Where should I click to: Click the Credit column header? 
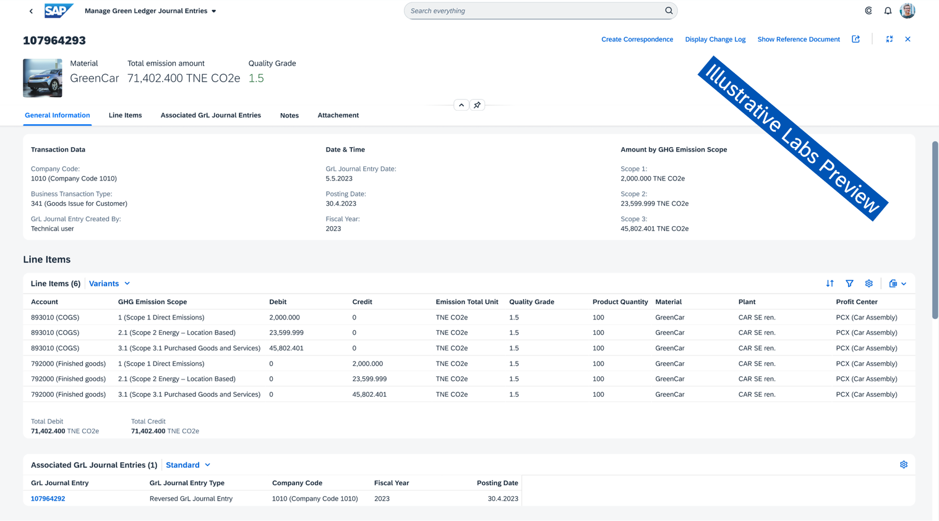pyautogui.click(x=362, y=302)
